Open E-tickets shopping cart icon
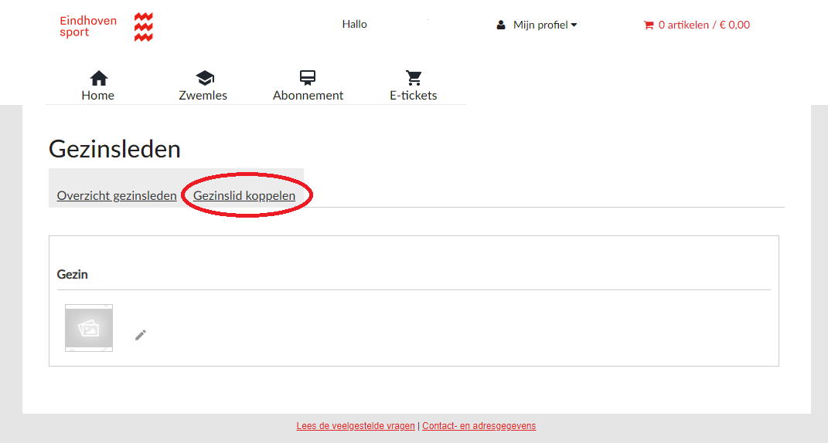This screenshot has width=828, height=443. click(414, 78)
